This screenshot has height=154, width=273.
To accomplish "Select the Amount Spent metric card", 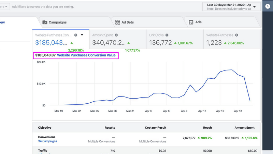I will [x=117, y=40].
